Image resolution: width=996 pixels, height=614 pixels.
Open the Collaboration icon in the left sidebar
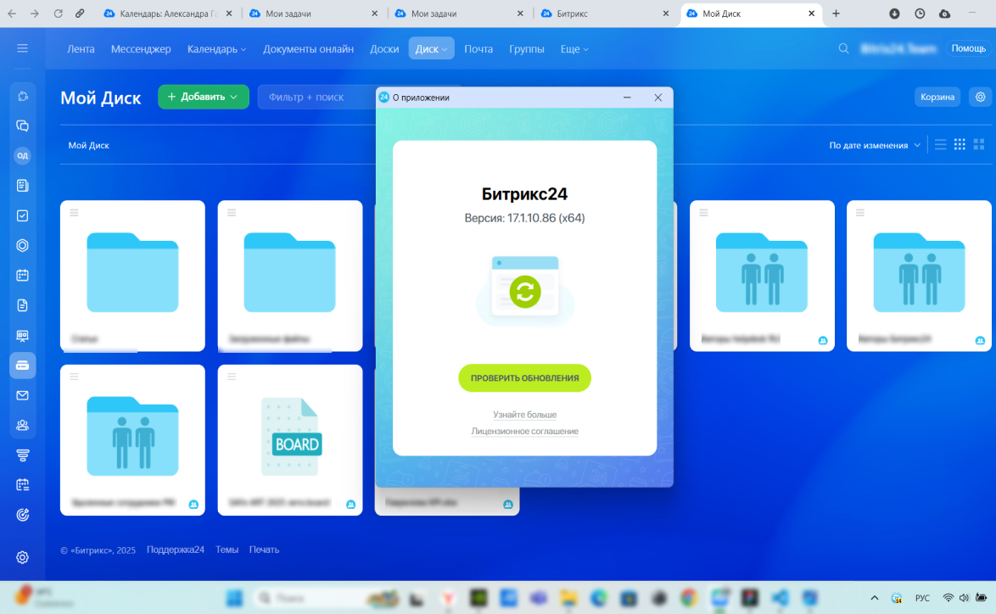click(x=22, y=96)
